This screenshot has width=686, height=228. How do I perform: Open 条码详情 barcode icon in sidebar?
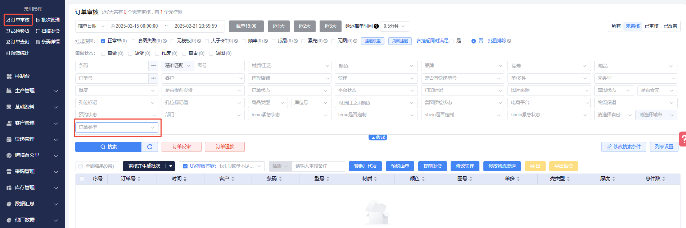(x=38, y=42)
